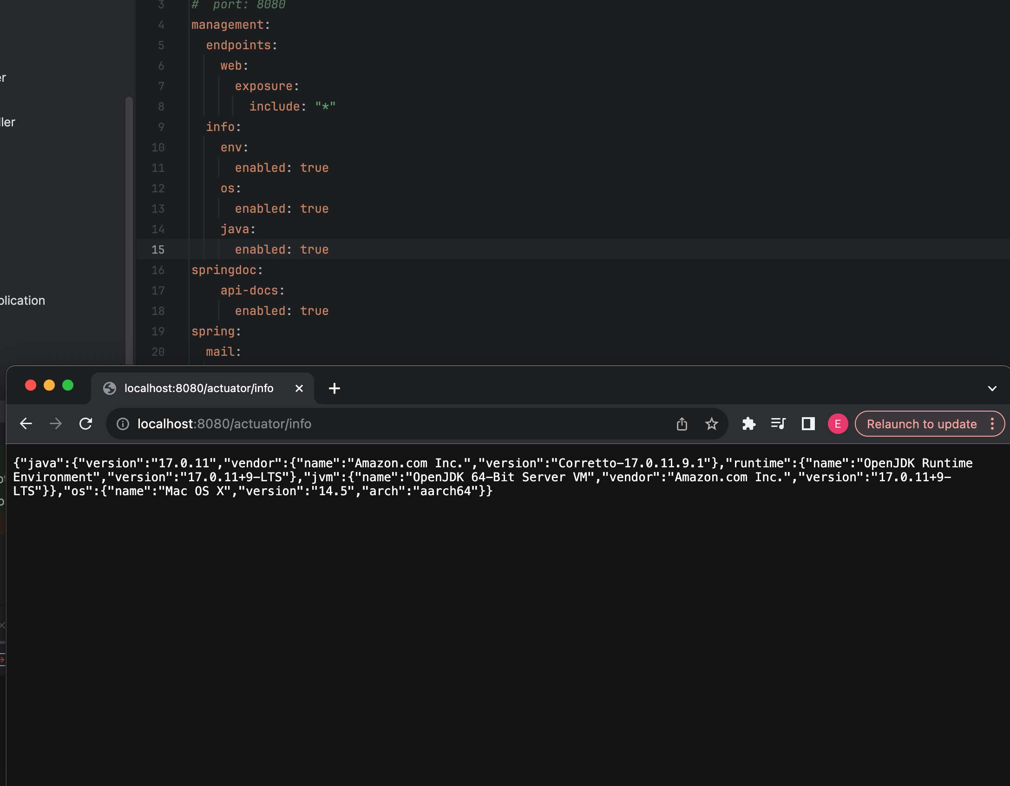1010x786 pixels.
Task: Click the share/export icon in browser toolbar
Action: point(682,424)
